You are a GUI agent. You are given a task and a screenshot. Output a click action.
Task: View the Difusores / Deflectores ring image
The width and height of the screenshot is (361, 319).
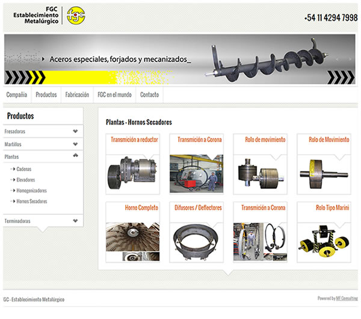[196, 242]
